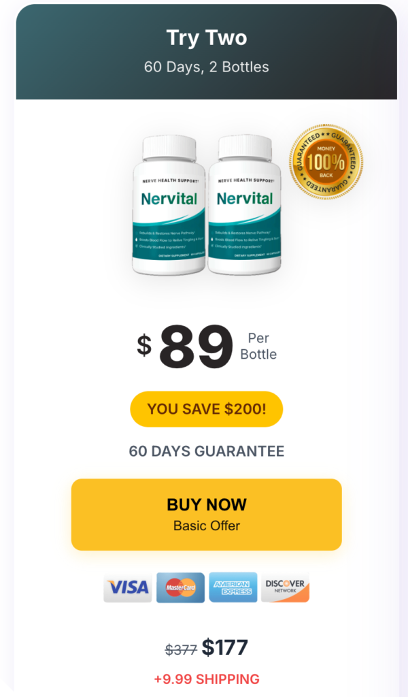The height and width of the screenshot is (697, 408).
Task: Click the Discover Network card icon
Action: [285, 587]
